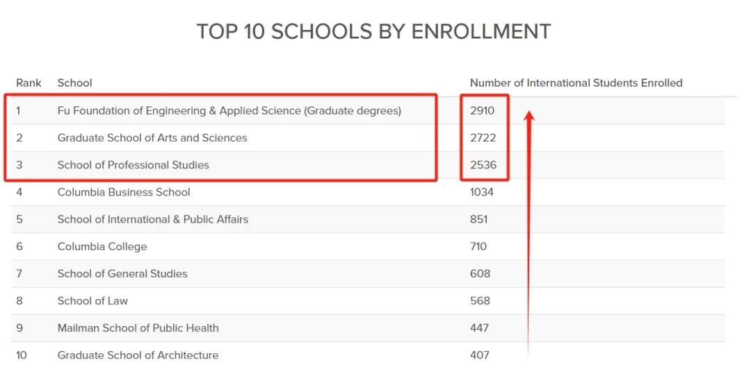Image resolution: width=751 pixels, height=381 pixels.
Task: Click the Number of International Students Enrolled header
Action: click(576, 83)
